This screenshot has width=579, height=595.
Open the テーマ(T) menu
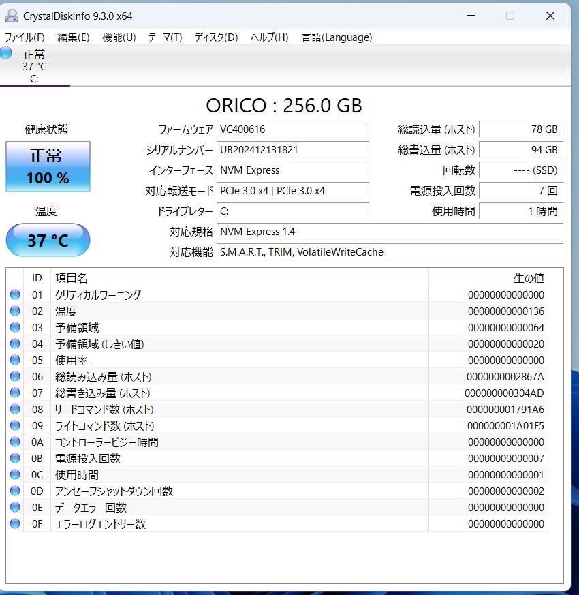coord(165,37)
